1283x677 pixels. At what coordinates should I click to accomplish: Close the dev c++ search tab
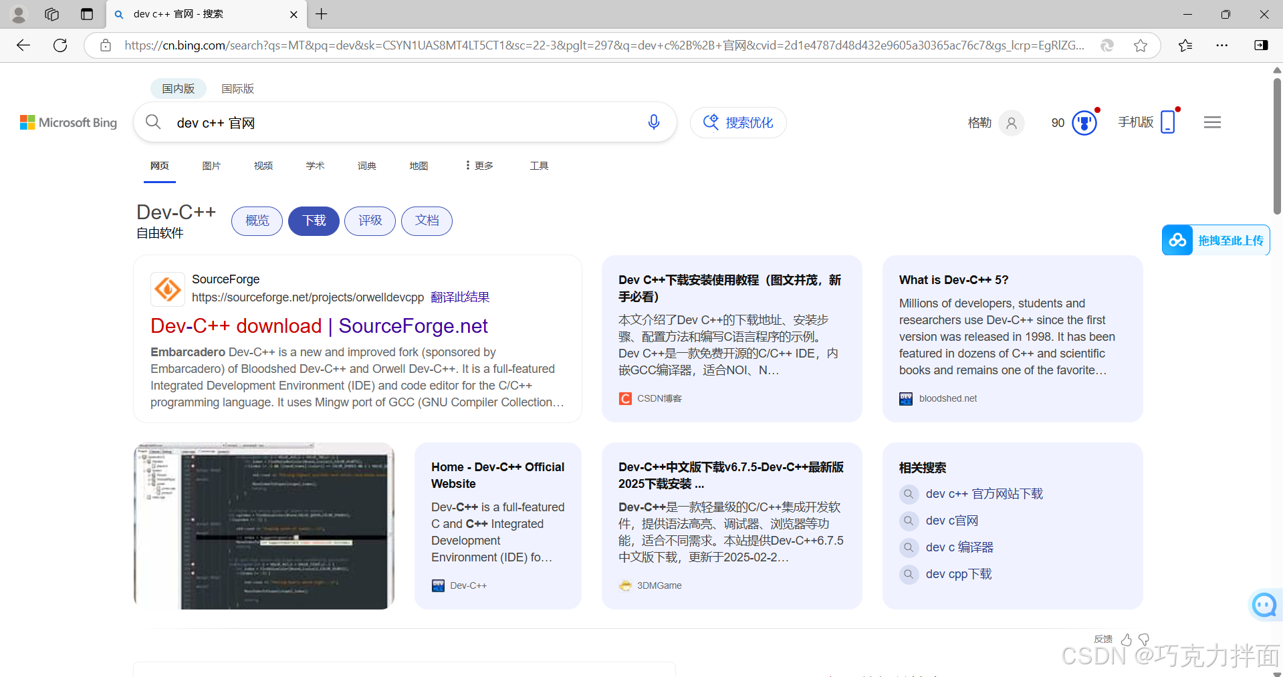click(x=294, y=14)
